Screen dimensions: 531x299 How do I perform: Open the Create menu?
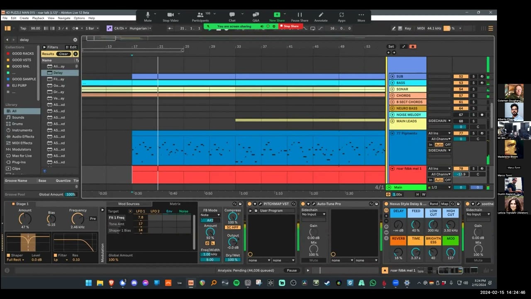24,18
